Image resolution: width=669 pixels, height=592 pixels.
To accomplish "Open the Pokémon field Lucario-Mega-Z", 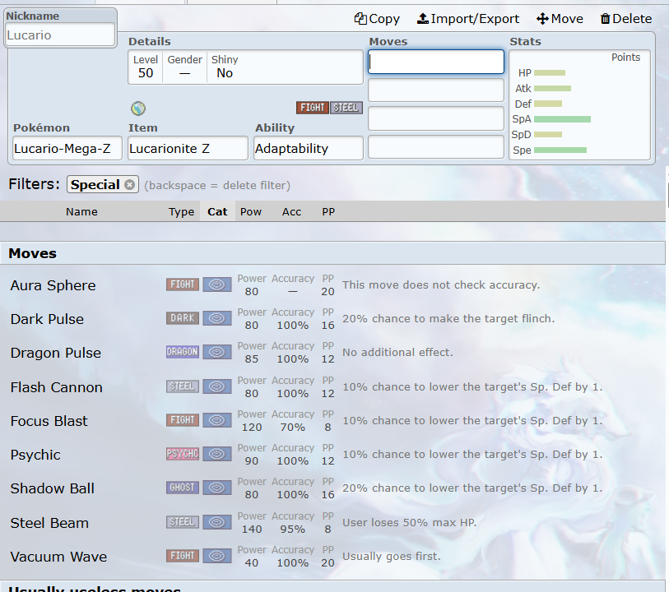I will (x=67, y=148).
